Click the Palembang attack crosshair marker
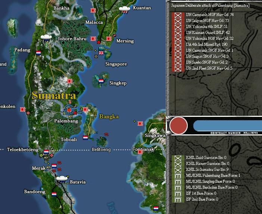Viewport: 262px width, 214px height. pos(69,110)
